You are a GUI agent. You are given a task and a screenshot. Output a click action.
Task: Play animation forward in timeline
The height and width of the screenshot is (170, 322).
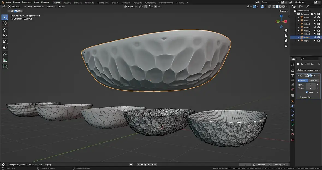[x=148, y=165]
